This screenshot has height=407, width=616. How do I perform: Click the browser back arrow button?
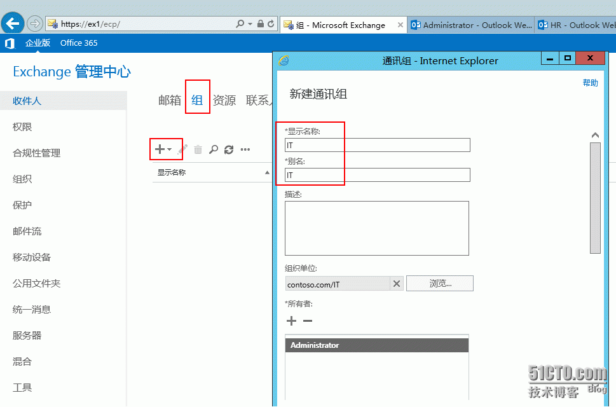pyautogui.click(x=13, y=24)
